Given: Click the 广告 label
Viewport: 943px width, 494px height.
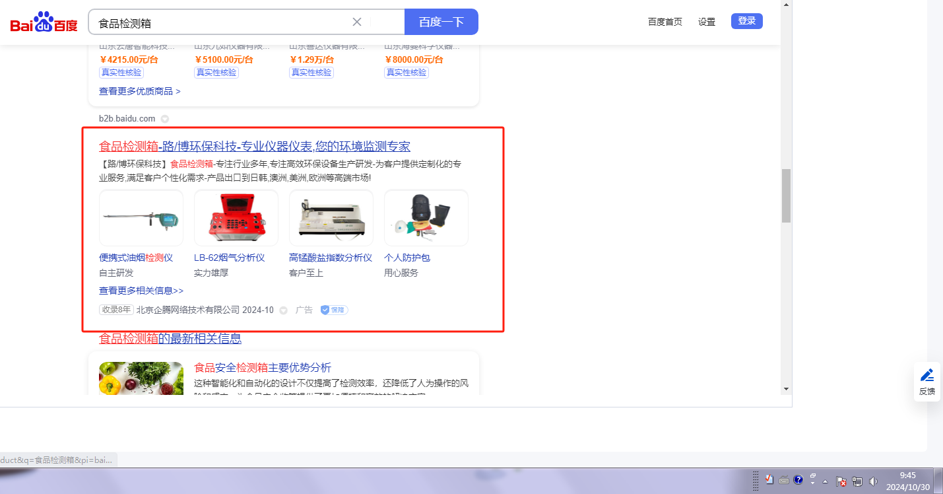Looking at the screenshot, I should (304, 310).
